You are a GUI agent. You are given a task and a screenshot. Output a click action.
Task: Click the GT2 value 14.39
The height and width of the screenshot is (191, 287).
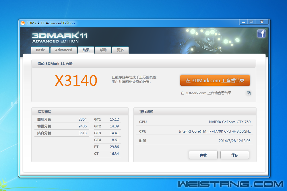(x=114, y=126)
